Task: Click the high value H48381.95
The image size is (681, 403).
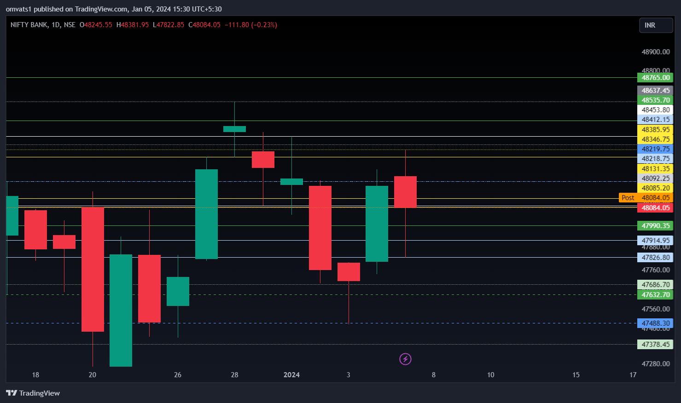Action: [x=133, y=25]
